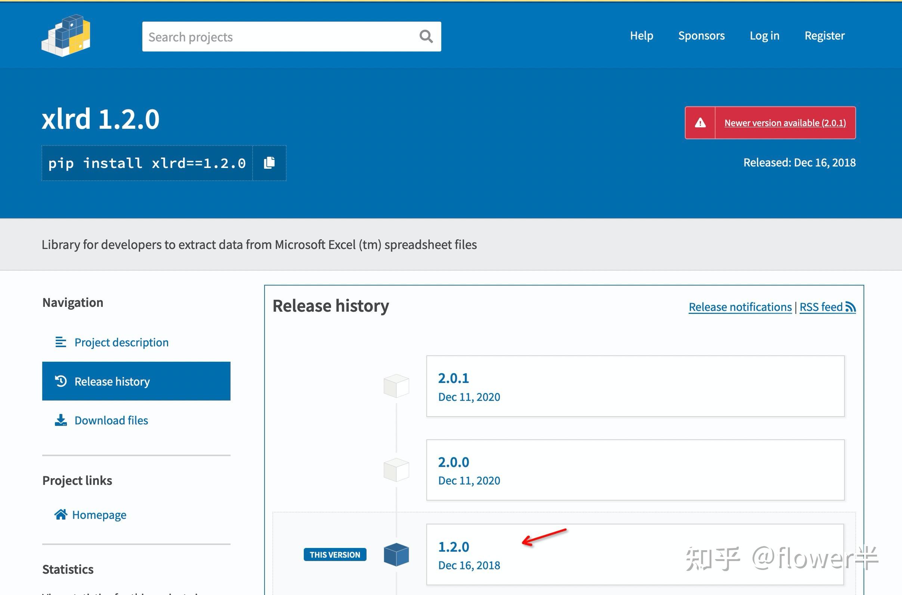Image resolution: width=902 pixels, height=595 pixels.
Task: Click the blue 1.2.0 release cube icon
Action: tap(396, 554)
